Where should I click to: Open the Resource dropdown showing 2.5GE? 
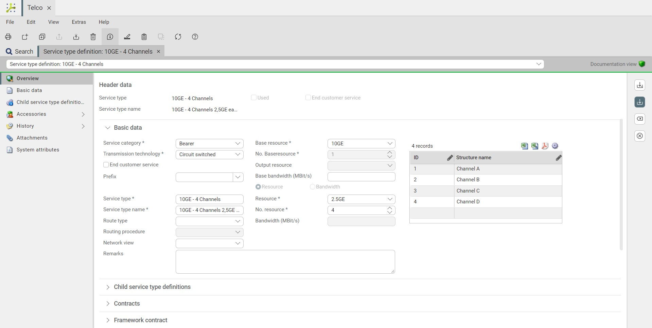coord(361,199)
